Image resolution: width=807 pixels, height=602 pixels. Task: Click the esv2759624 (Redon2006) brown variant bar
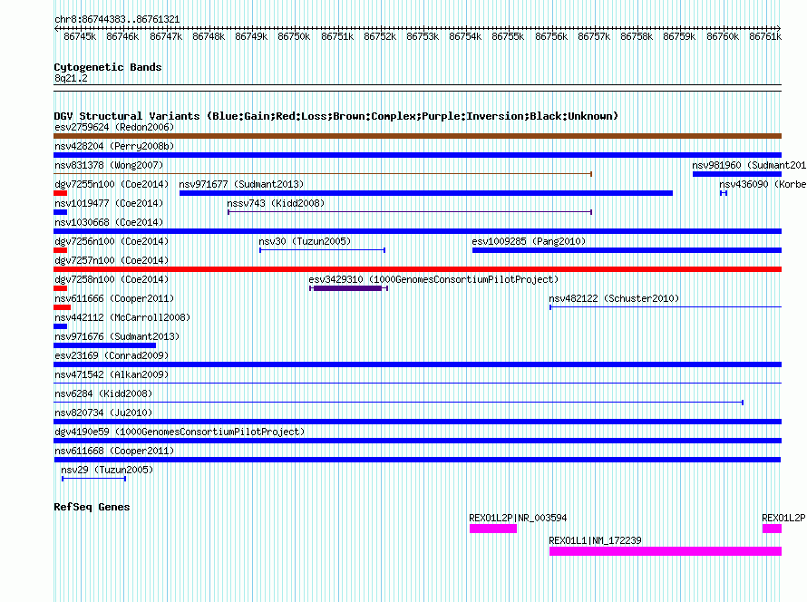pos(417,136)
